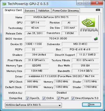This screenshot has height=111, width=105.
Task: Click Default Clock row Shader 1760 MHz
Action: (x=91, y=87)
